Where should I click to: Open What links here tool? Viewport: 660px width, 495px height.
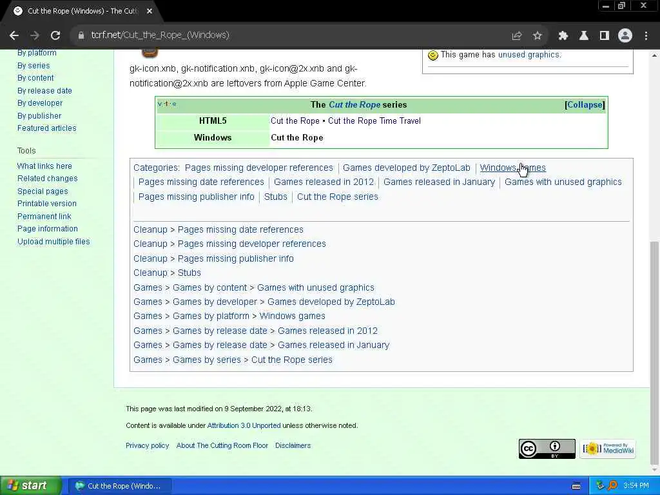point(44,166)
